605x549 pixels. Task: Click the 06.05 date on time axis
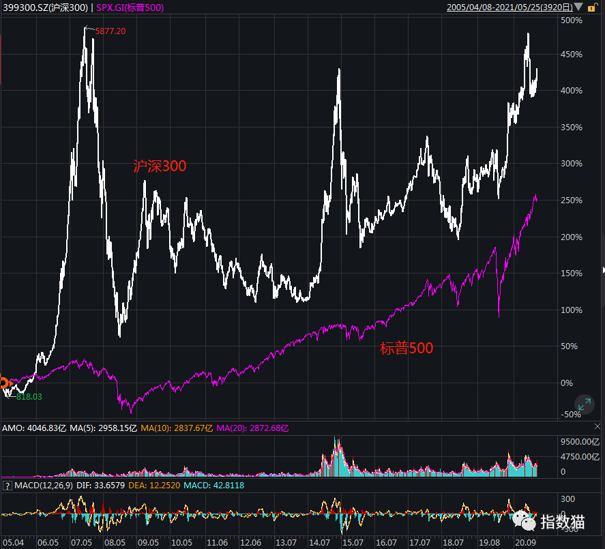[48, 542]
